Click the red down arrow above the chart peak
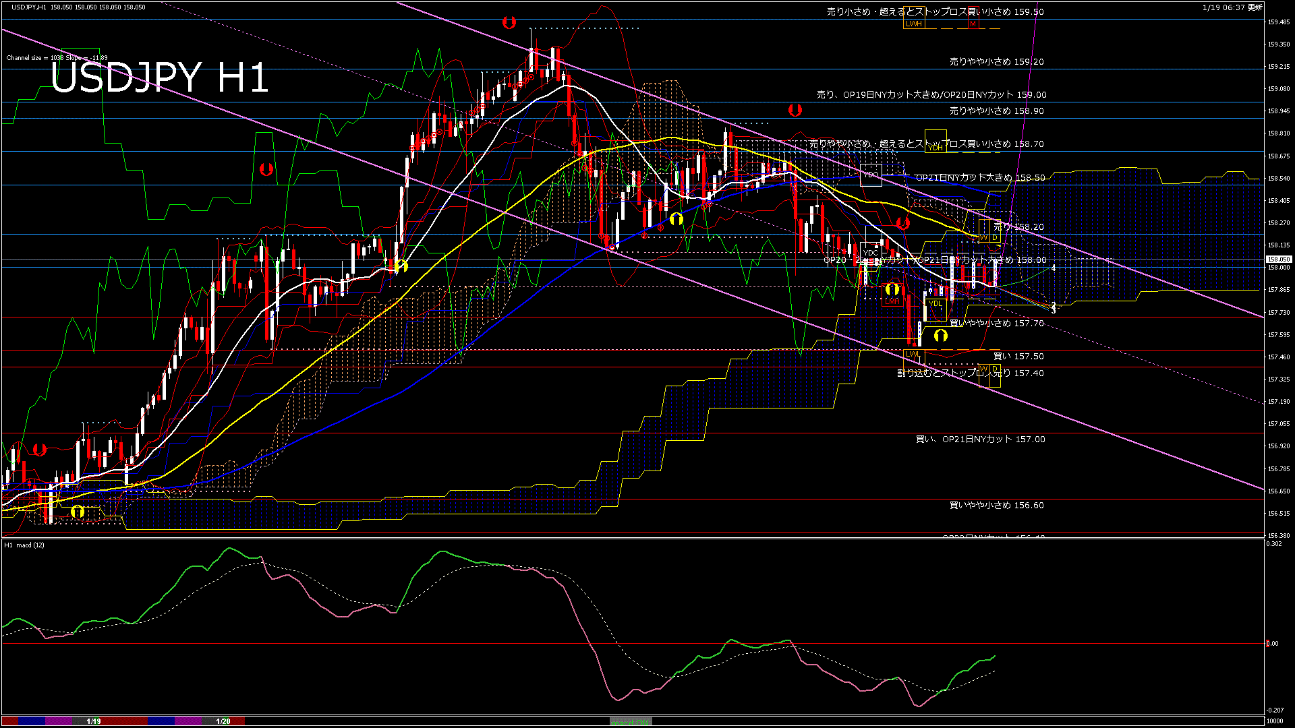 tap(509, 23)
